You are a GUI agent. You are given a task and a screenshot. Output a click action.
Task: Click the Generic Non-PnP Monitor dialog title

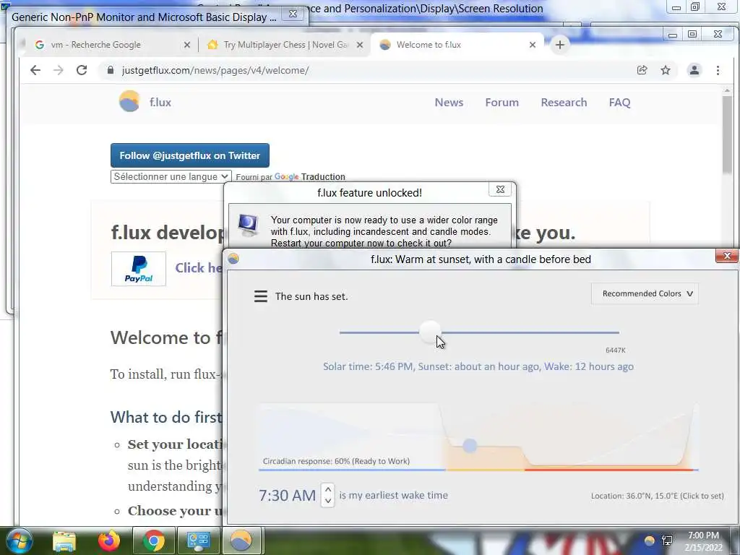pyautogui.click(x=144, y=17)
